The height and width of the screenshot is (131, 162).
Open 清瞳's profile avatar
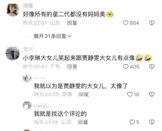pyautogui.click(x=13, y=10)
